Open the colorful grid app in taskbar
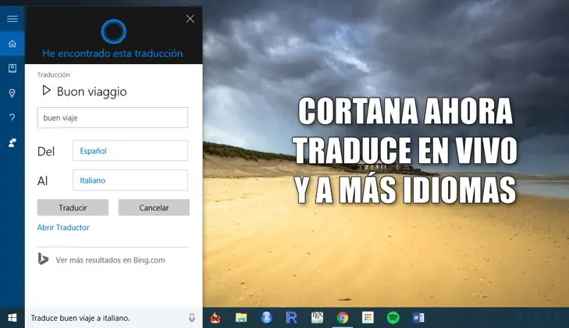 tap(368, 318)
